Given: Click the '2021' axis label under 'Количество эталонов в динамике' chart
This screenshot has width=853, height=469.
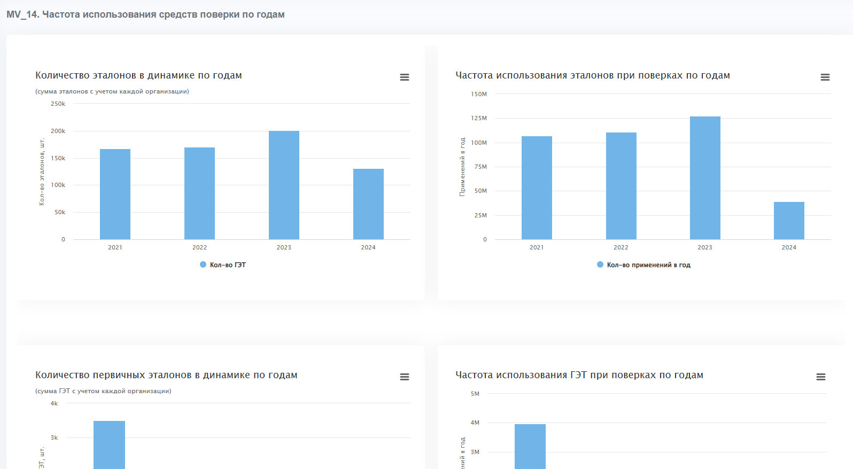Looking at the screenshot, I should pos(115,247).
